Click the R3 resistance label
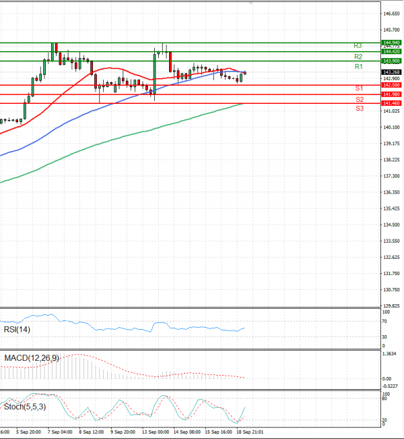The width and height of the screenshot is (404, 439). pos(358,46)
